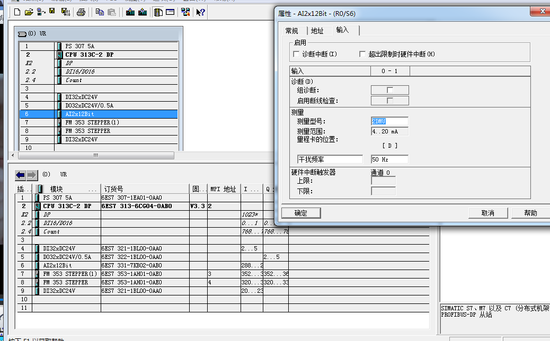
Task: Go back with the blue left arrow
Action: pyautogui.click(x=20, y=175)
